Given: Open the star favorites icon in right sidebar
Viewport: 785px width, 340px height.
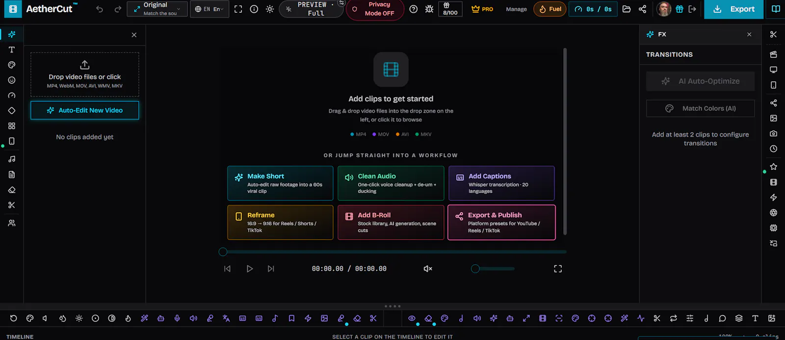Looking at the screenshot, I should (773, 167).
